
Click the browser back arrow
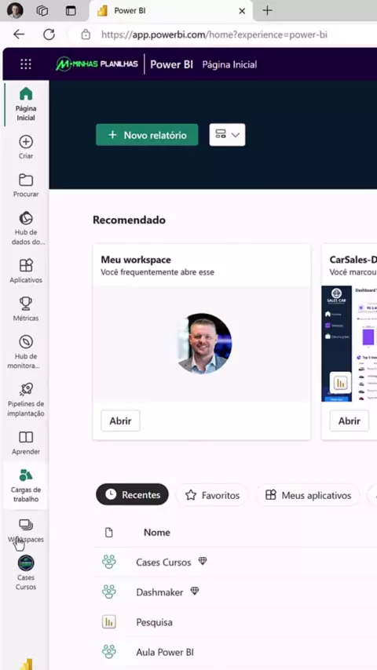point(19,35)
